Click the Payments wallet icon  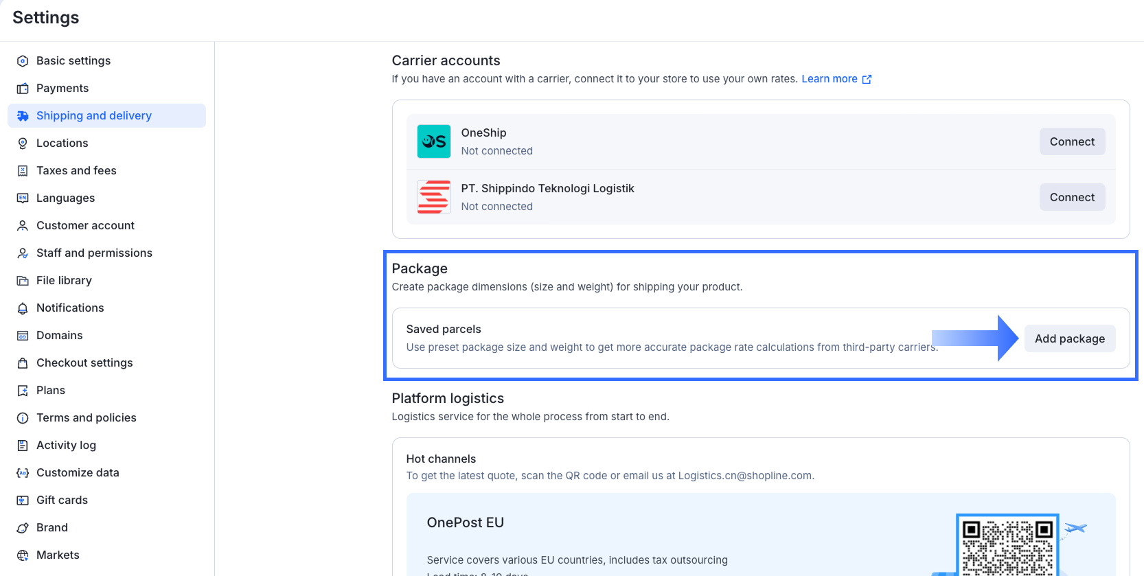click(x=23, y=89)
